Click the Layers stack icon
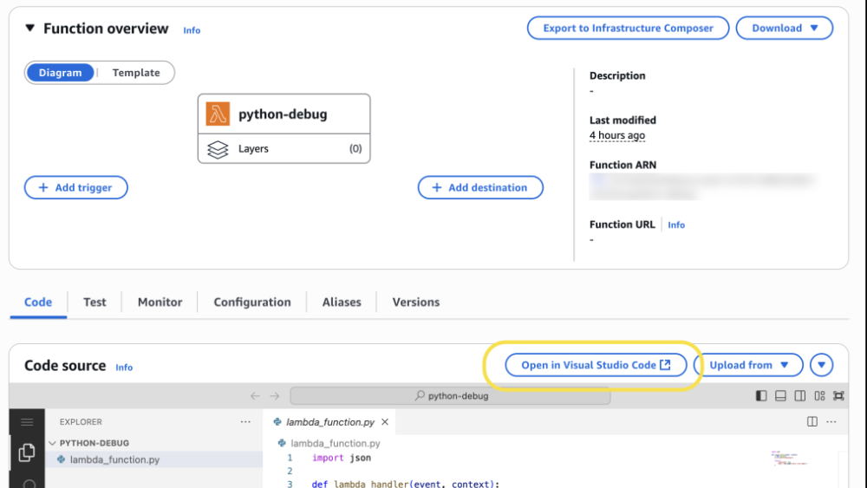Viewport: 867px width, 488px height. pos(218,149)
